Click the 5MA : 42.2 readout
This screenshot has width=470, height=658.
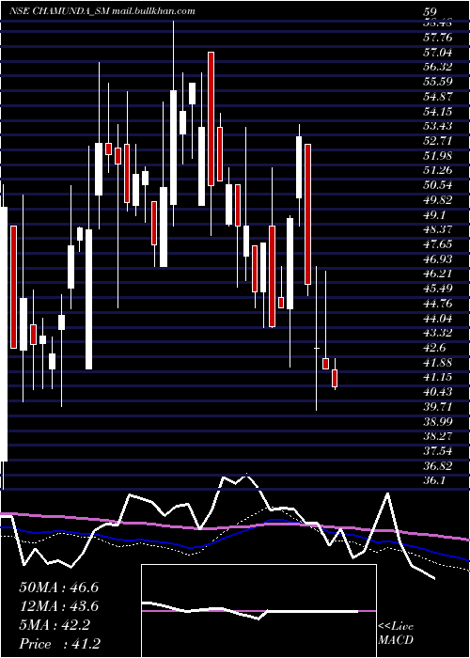tap(55, 625)
